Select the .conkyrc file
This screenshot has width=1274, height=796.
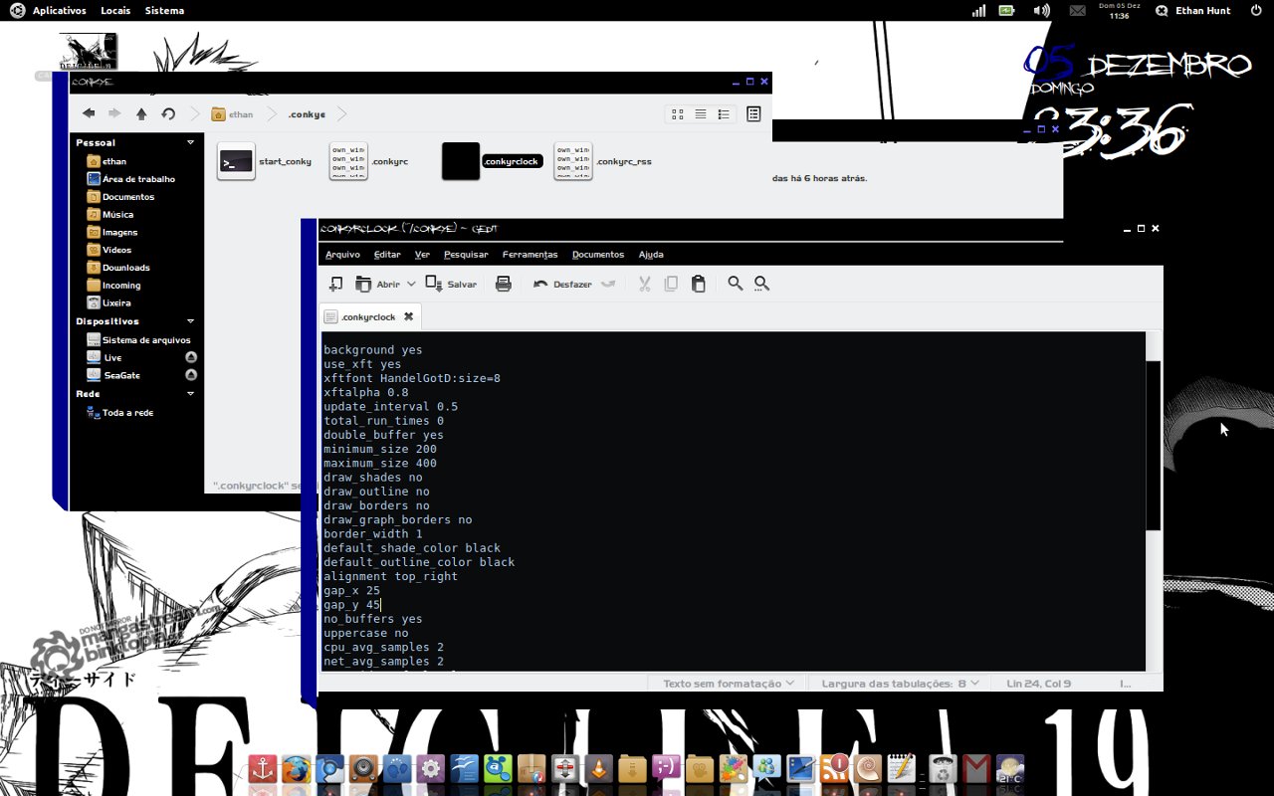tap(369, 161)
